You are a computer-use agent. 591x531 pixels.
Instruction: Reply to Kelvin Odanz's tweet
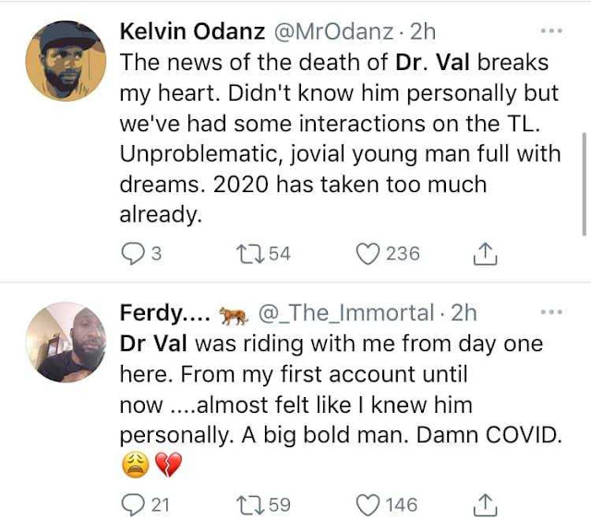pyautogui.click(x=134, y=253)
